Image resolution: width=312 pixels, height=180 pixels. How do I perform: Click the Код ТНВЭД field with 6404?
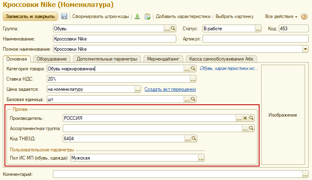[124, 138]
